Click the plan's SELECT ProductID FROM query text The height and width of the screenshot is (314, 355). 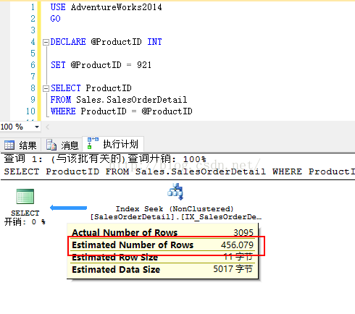179,171
